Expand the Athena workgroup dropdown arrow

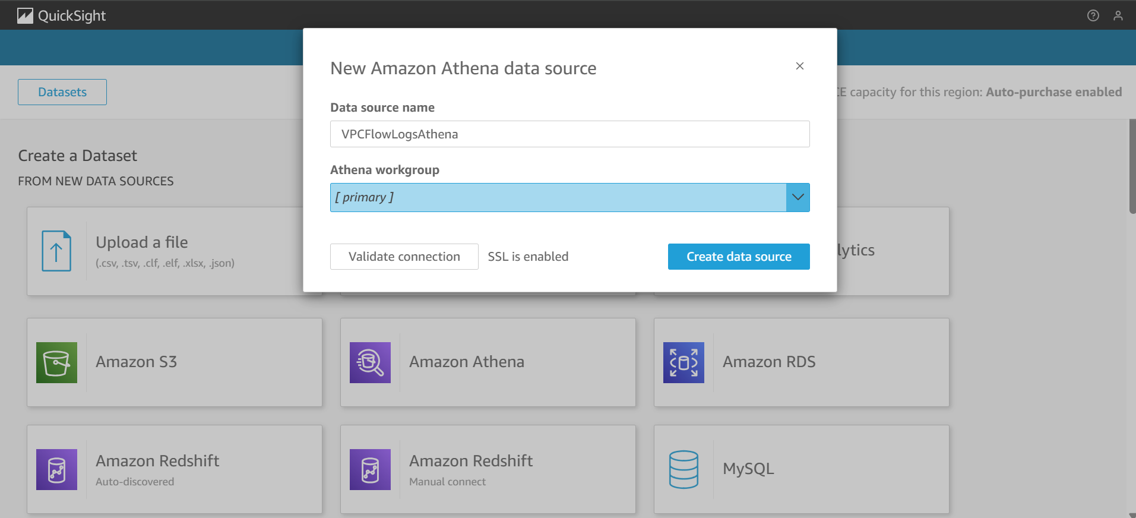(x=798, y=197)
